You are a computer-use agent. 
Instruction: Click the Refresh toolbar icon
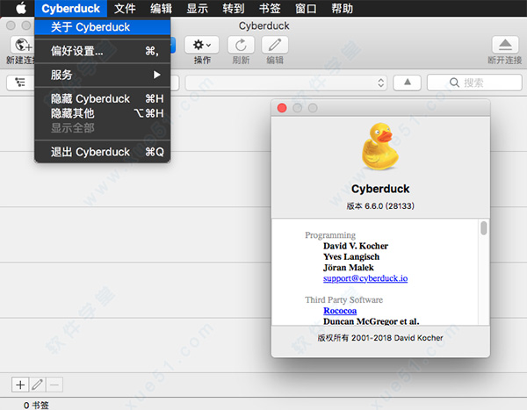[241, 45]
